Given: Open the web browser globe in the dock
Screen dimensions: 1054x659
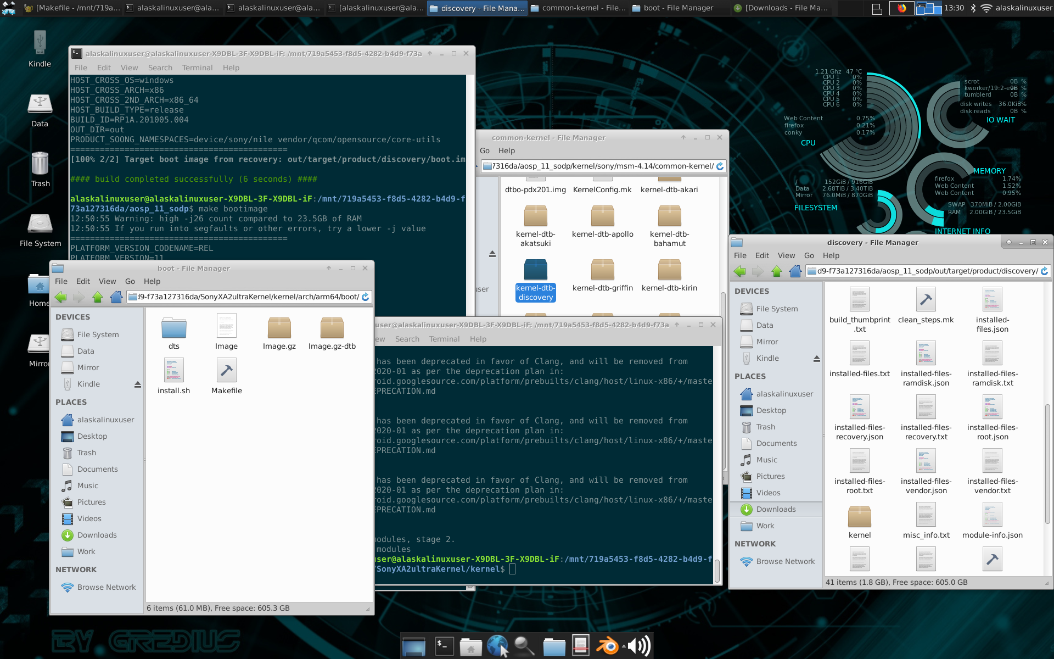Looking at the screenshot, I should click(497, 646).
